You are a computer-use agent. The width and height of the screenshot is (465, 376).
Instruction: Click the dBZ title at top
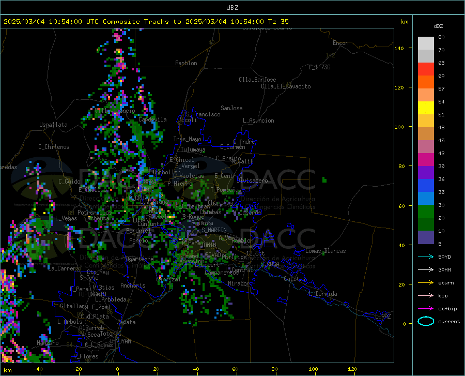[x=232, y=8]
